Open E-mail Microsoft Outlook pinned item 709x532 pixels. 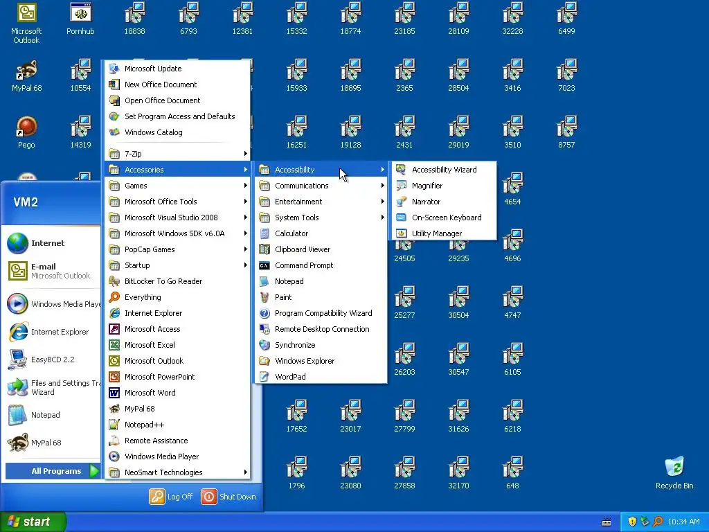point(51,271)
